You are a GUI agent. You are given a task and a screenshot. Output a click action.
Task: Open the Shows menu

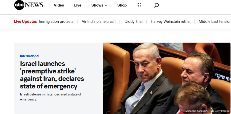99,5
